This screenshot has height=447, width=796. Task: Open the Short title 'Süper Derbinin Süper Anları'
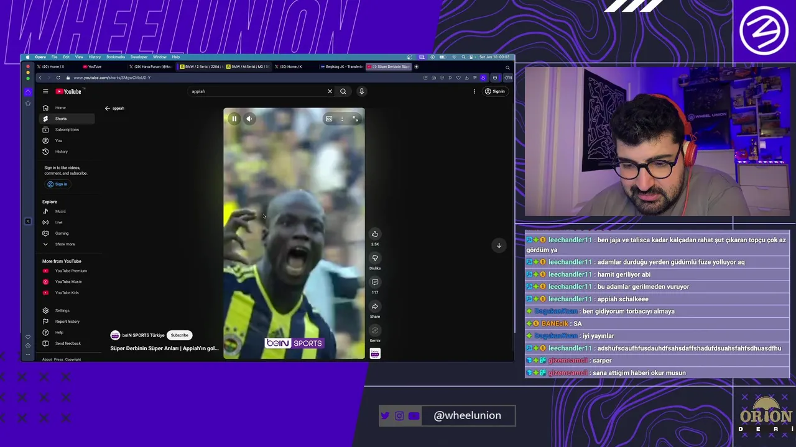tap(164, 348)
